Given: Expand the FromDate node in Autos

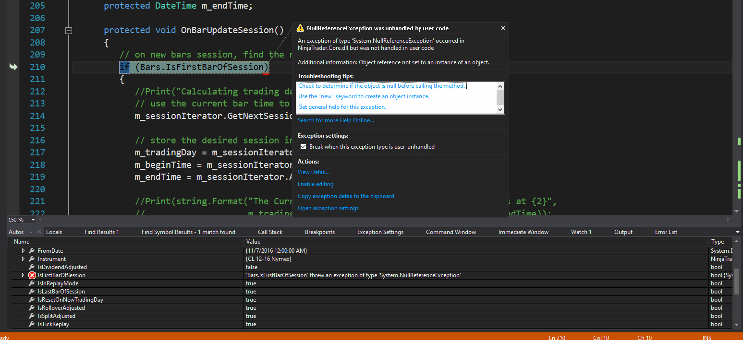Looking at the screenshot, I should (23, 251).
